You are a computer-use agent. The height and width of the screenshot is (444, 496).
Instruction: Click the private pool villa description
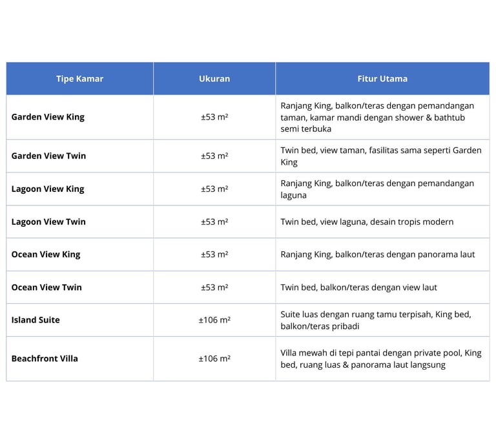(381, 359)
